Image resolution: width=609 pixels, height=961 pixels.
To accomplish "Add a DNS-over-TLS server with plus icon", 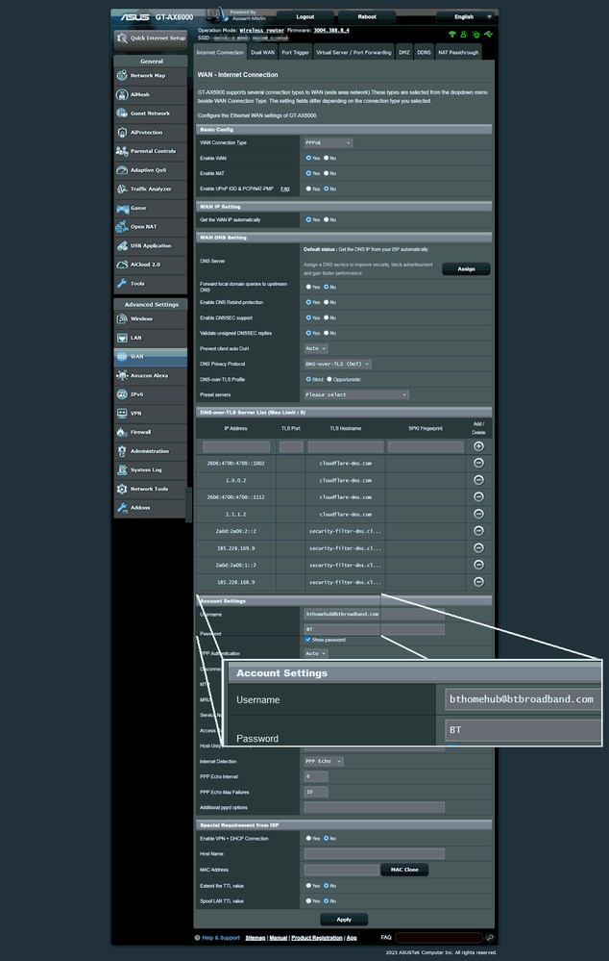I will [478, 446].
